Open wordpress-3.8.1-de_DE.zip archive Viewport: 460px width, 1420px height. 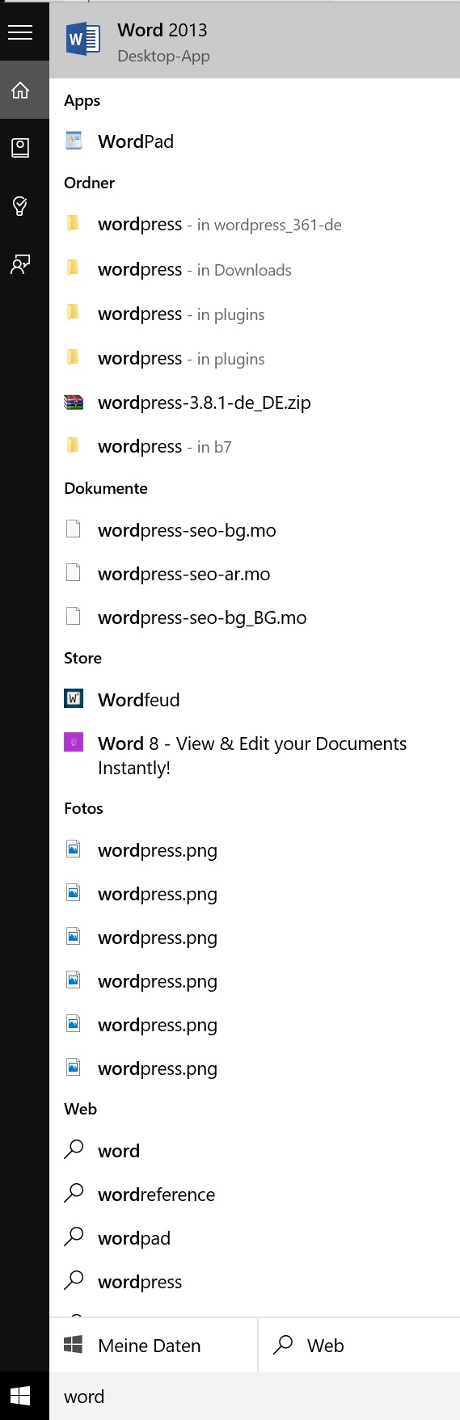[x=255, y=402]
